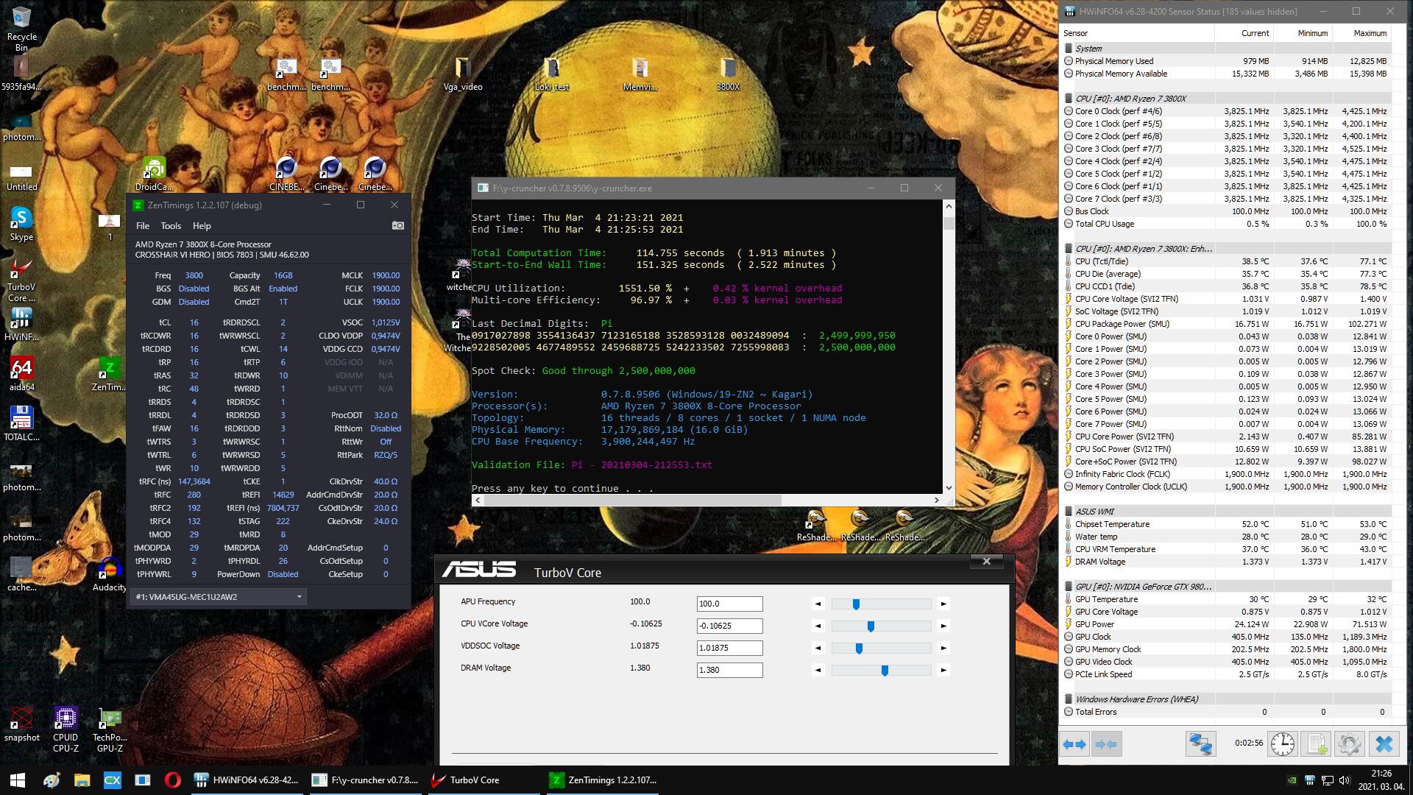The image size is (1413, 795).
Task: Increase CPU VCore Voltage right arrow
Action: click(943, 626)
